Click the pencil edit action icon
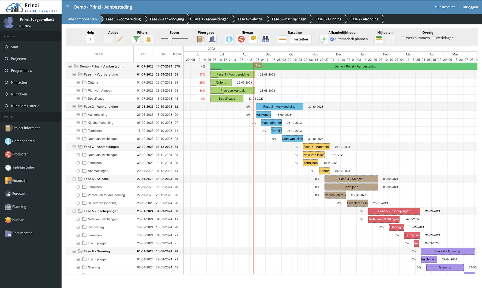This screenshot has height=288, width=482. (x=120, y=39)
